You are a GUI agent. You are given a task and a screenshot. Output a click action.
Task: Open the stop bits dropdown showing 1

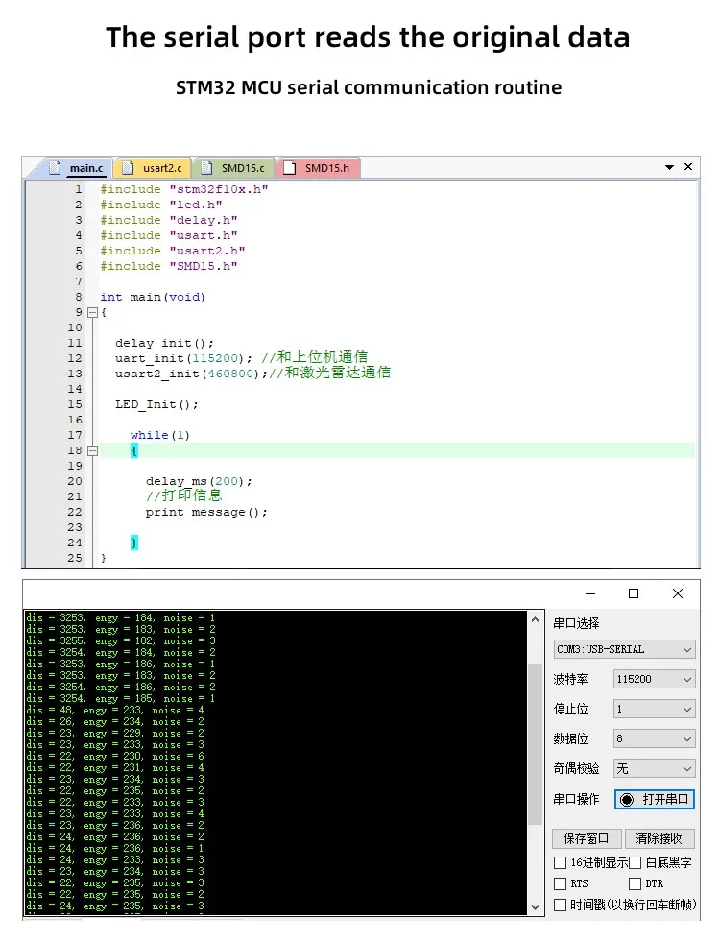pyautogui.click(x=655, y=709)
